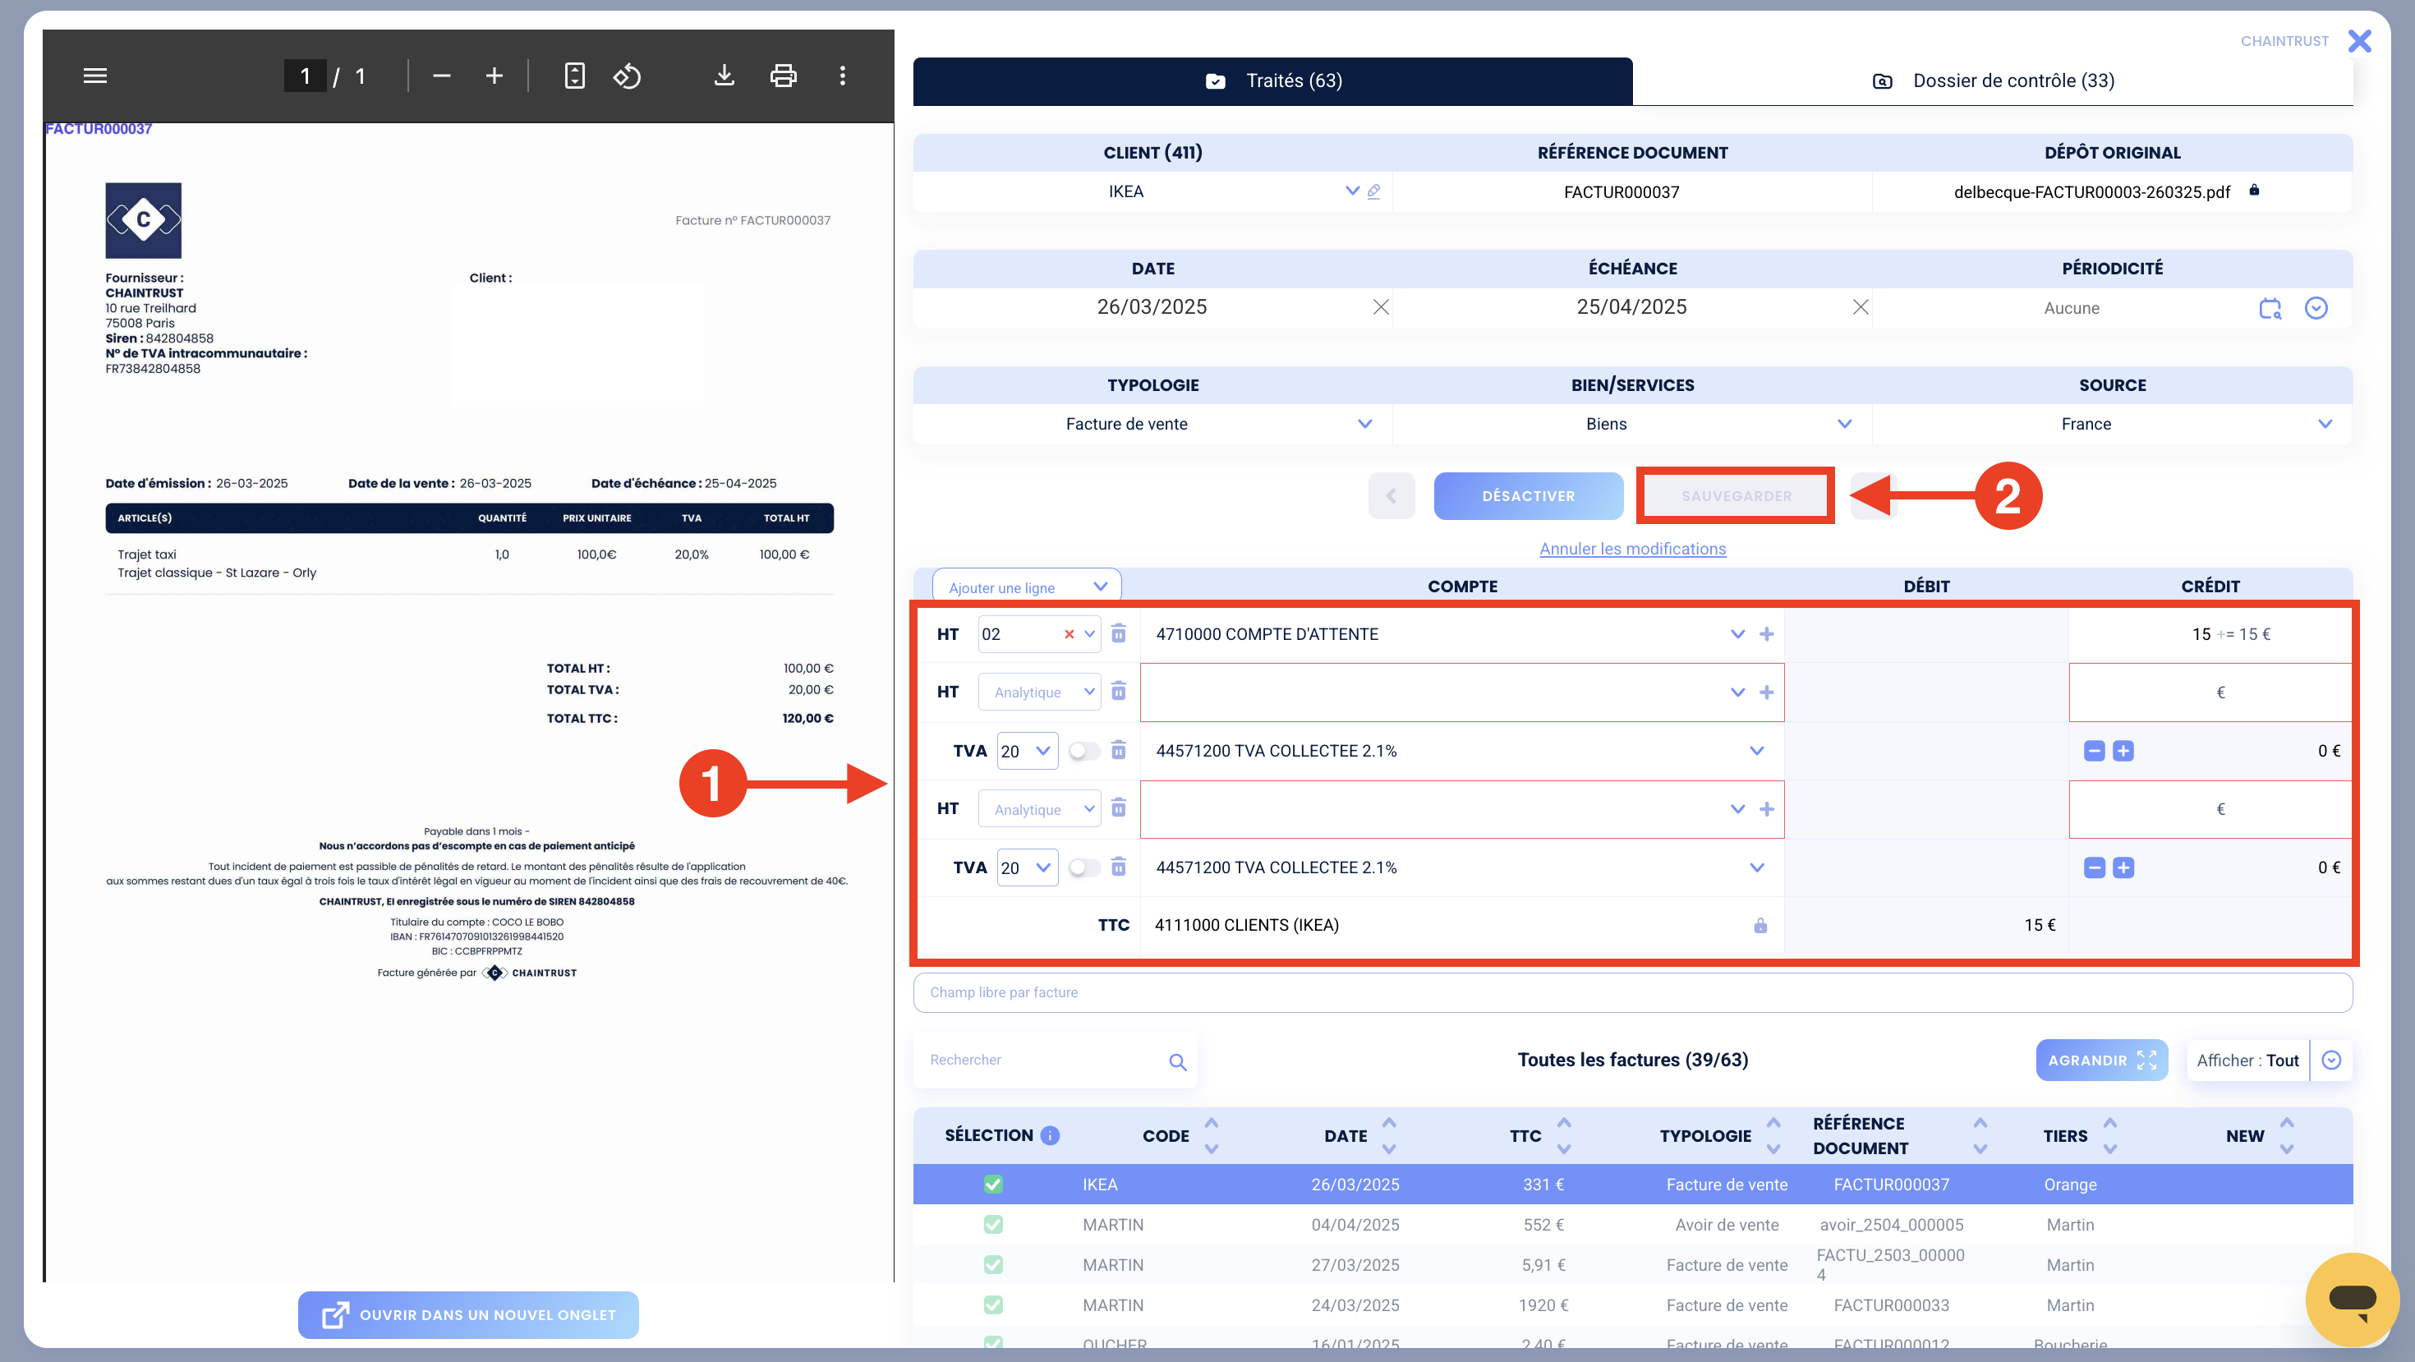2415x1362 pixels.
Task: Close the CHAINTRUST dialog with X
Action: pyautogui.click(x=2360, y=41)
